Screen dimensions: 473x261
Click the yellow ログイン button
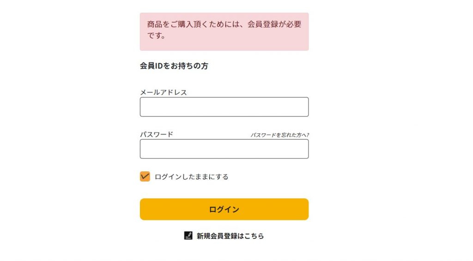tap(224, 209)
